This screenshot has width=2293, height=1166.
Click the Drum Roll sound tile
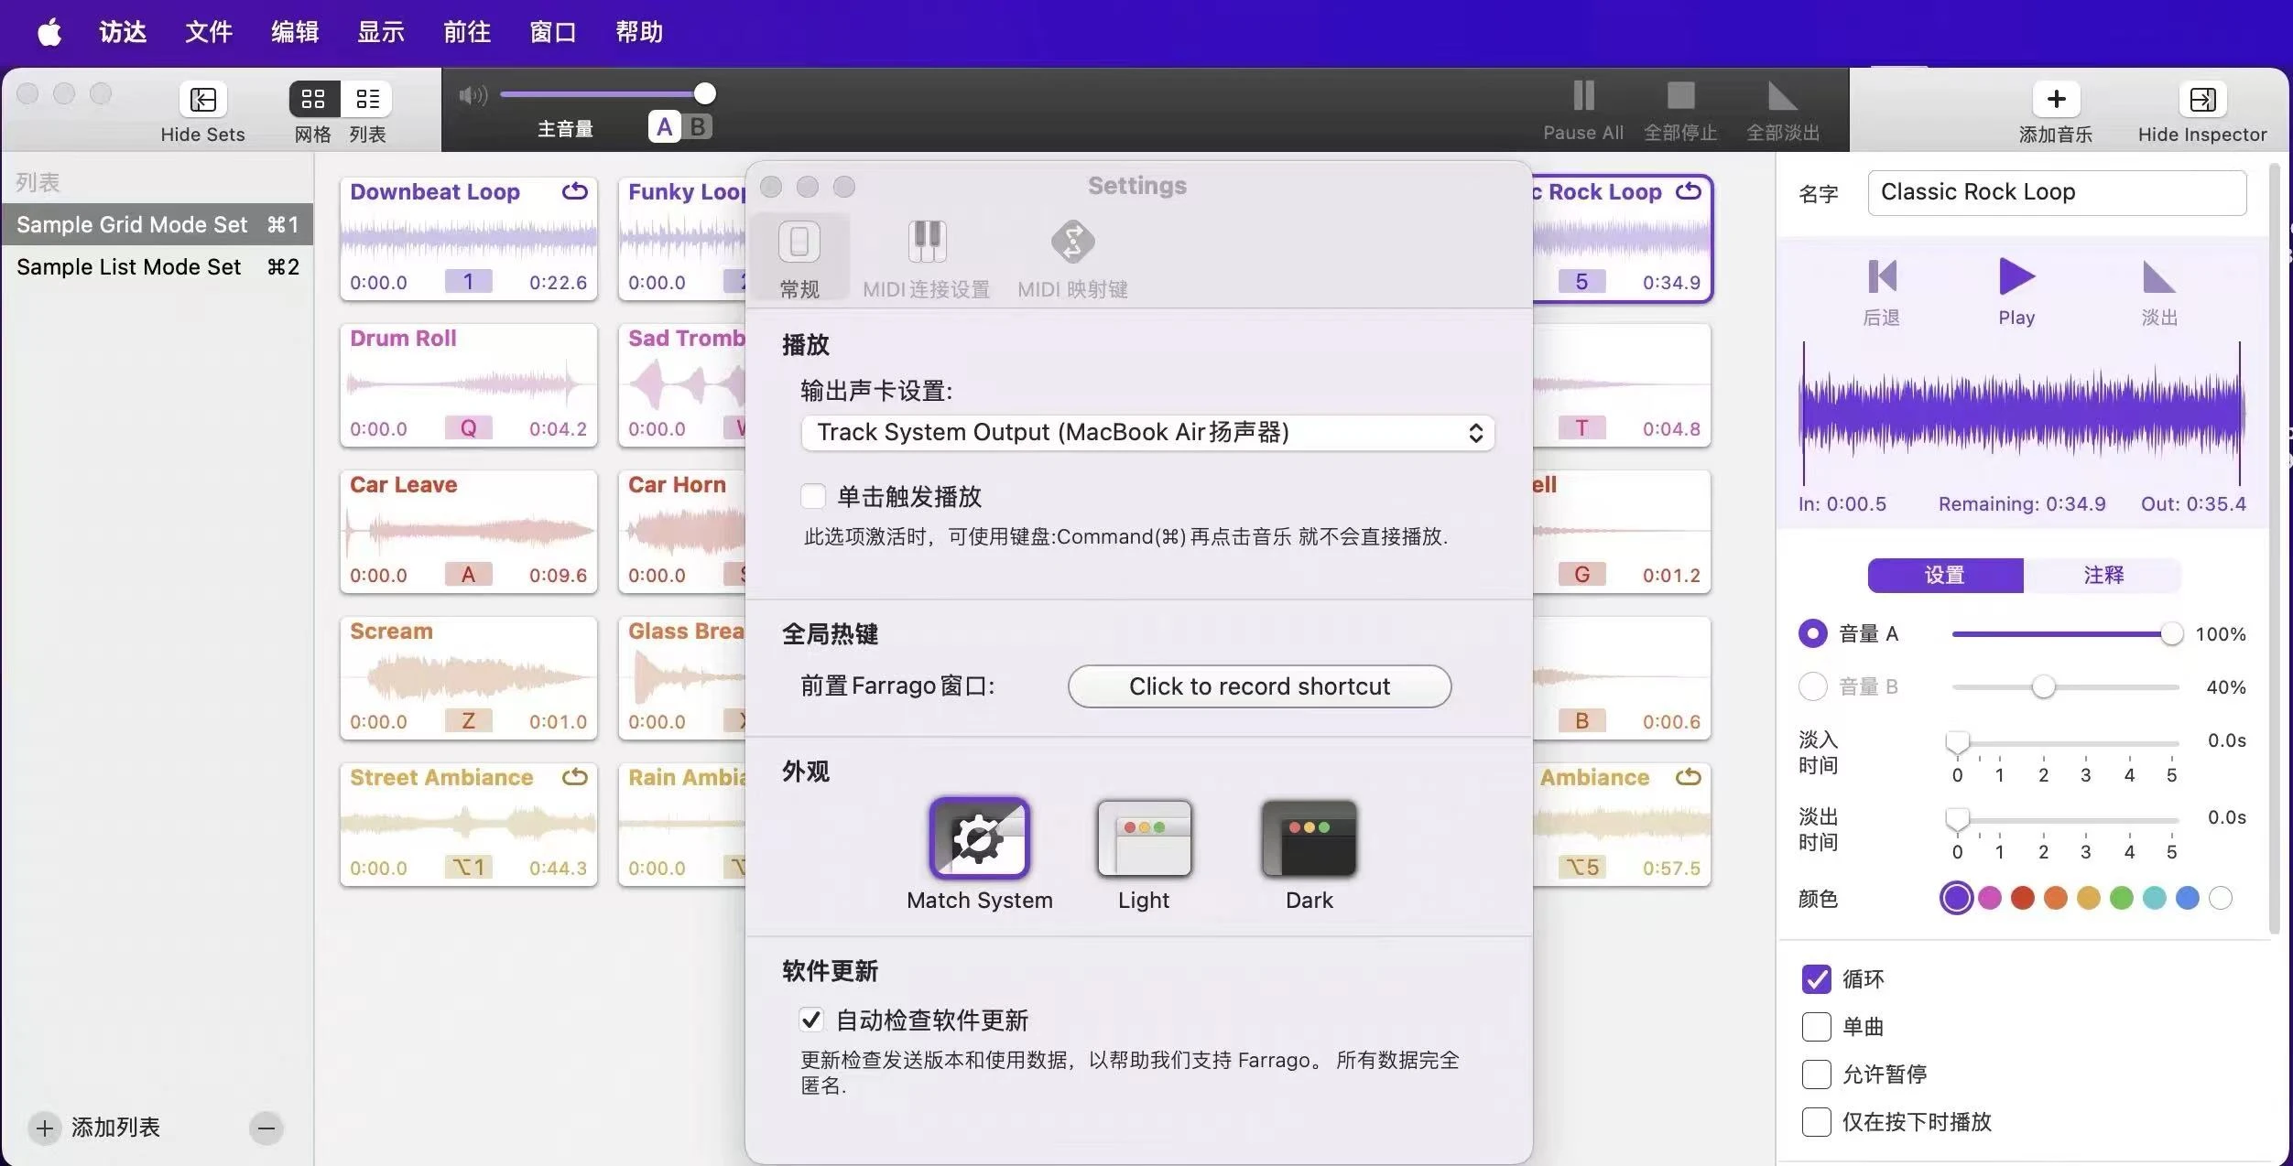click(469, 385)
